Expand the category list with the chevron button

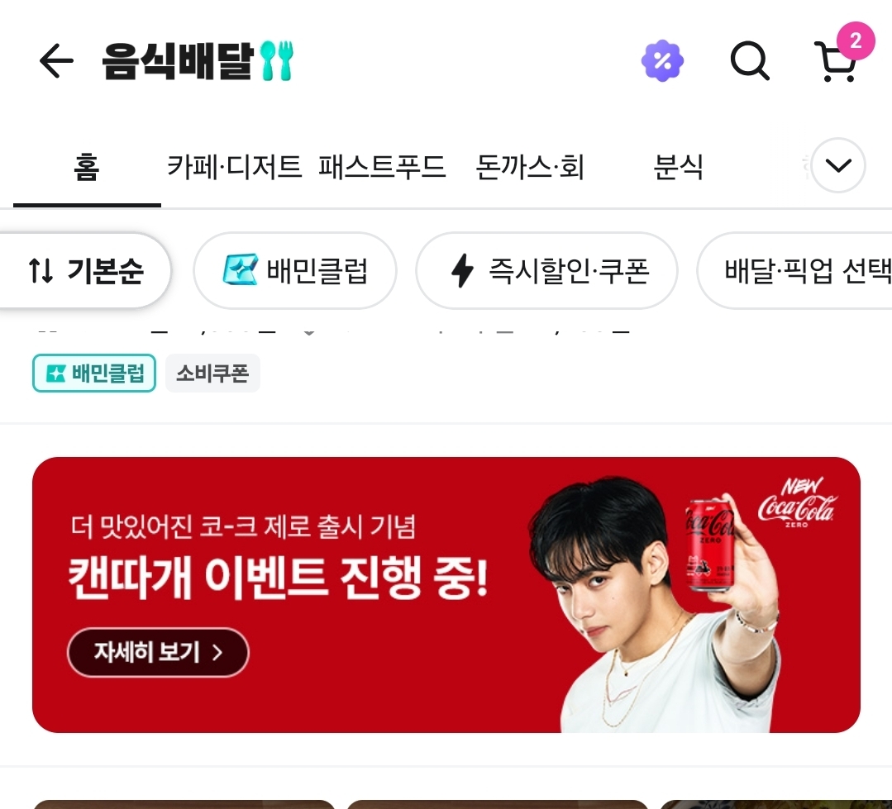(x=838, y=165)
